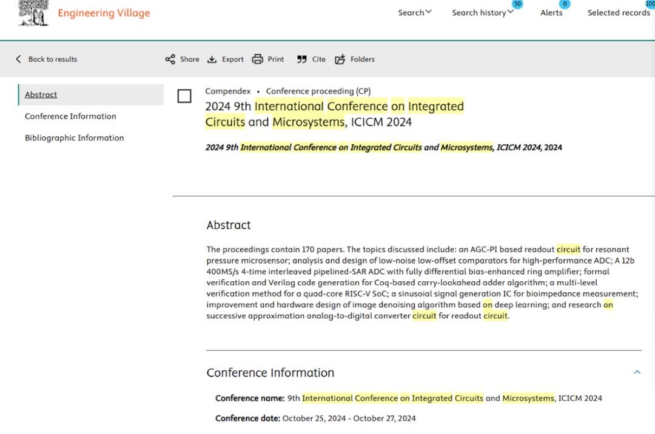Expand the Search history dropdown

pos(482,13)
